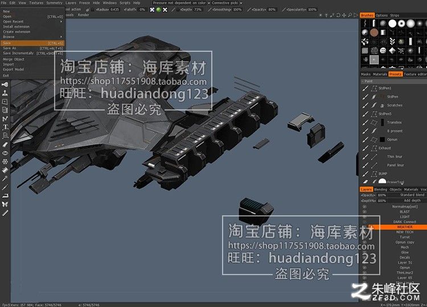Click the Render room button
Image resolution: width=427 pixels, height=307 pixels.
[x=83, y=15]
